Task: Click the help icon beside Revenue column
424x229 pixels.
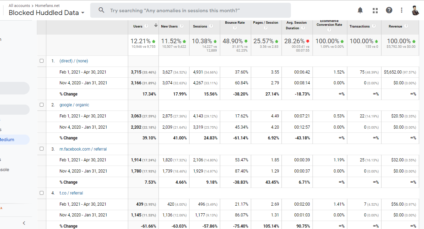Action: click(x=406, y=26)
